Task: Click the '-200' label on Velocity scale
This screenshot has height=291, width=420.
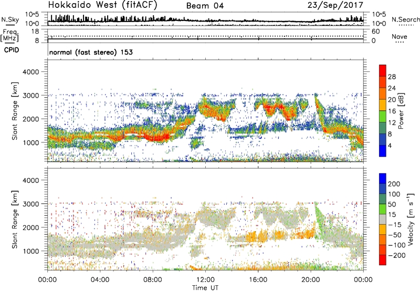Action: point(397,255)
